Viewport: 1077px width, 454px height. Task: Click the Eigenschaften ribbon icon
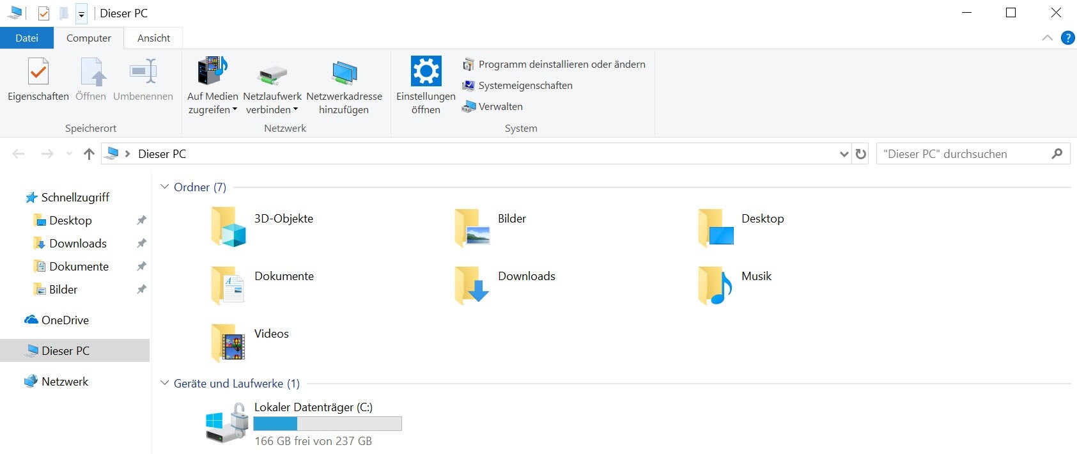[x=38, y=72]
